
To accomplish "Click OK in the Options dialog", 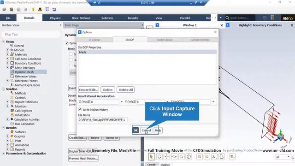I will 136,130.
